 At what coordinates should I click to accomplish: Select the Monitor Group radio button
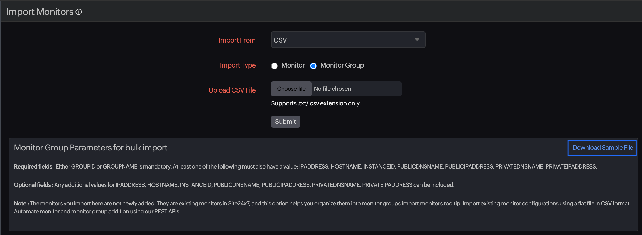coord(313,66)
